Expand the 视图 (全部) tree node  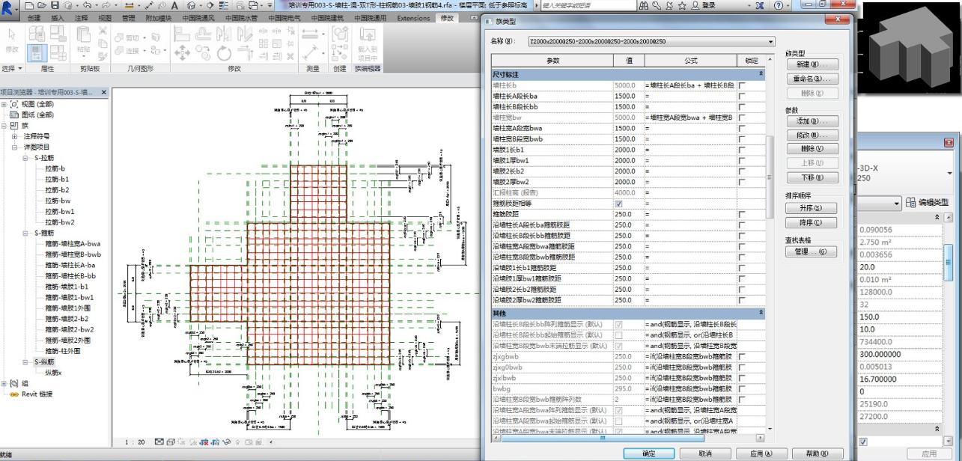click(4, 104)
